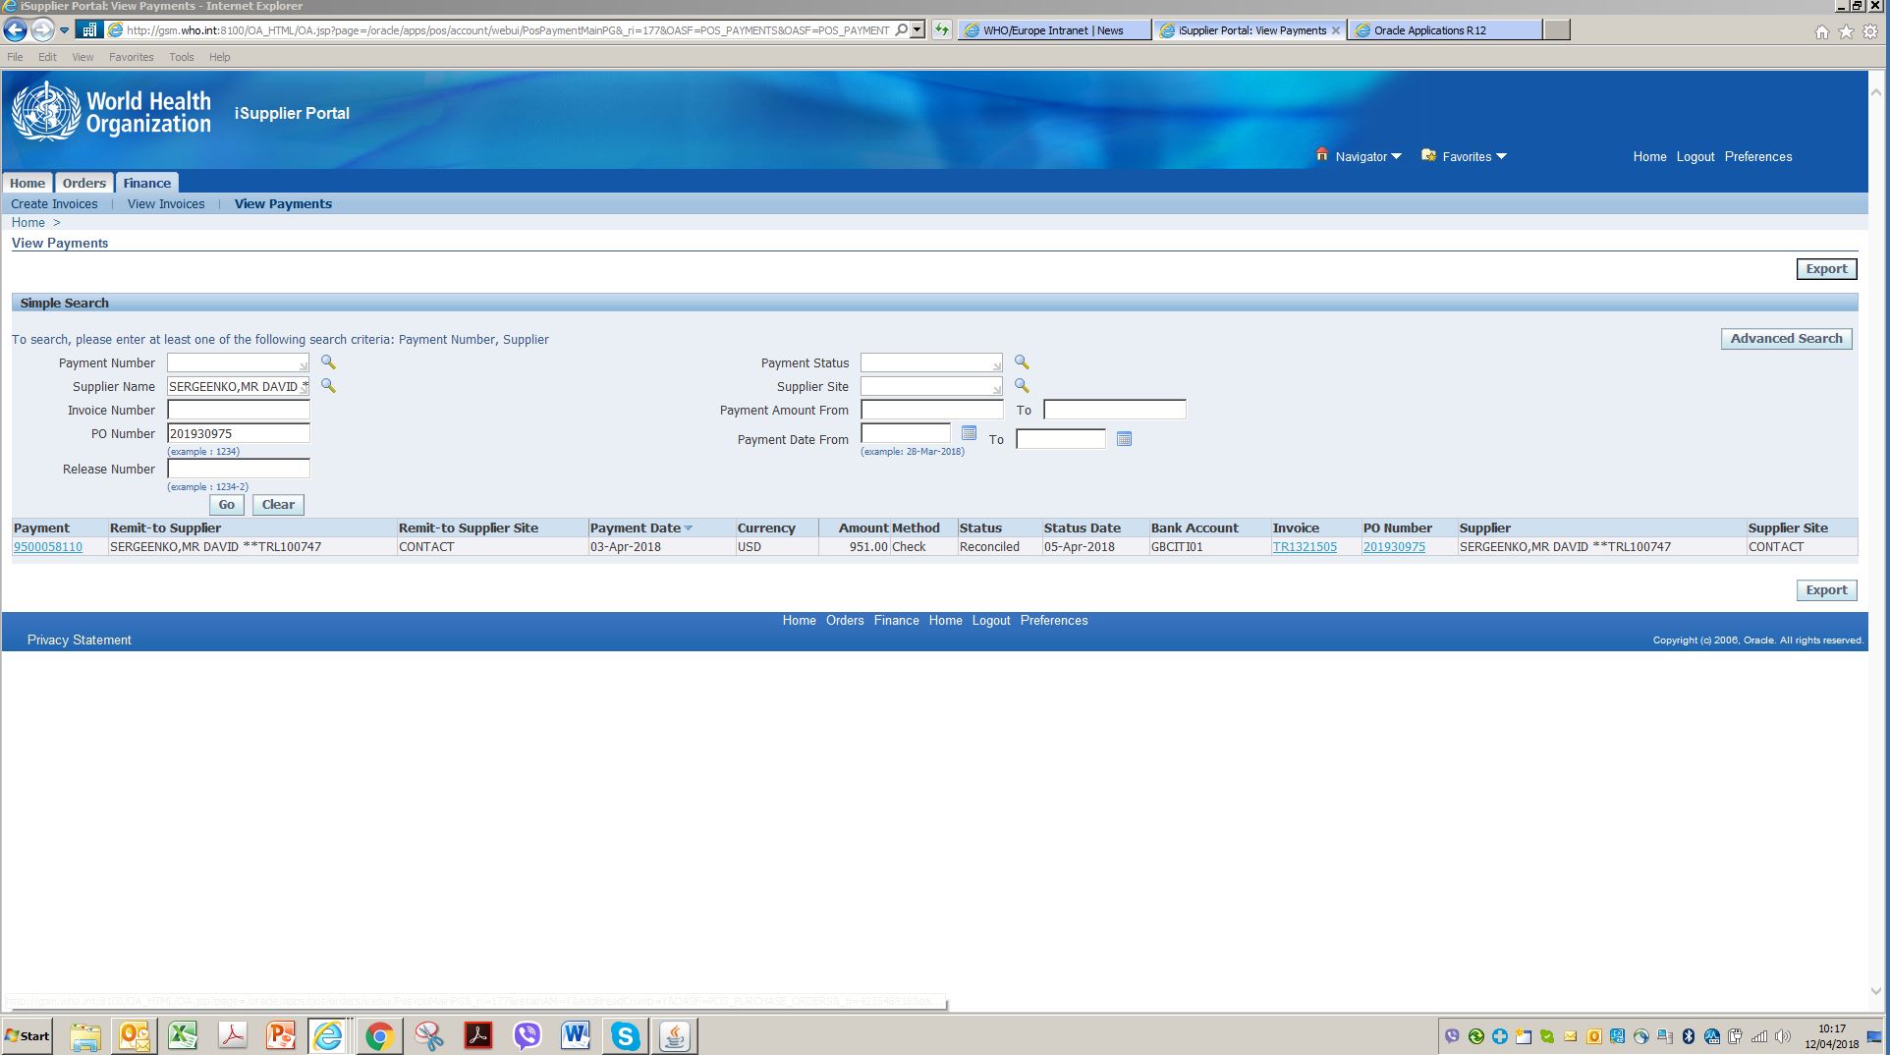Open the Payment Status search magnifier

1022,362
